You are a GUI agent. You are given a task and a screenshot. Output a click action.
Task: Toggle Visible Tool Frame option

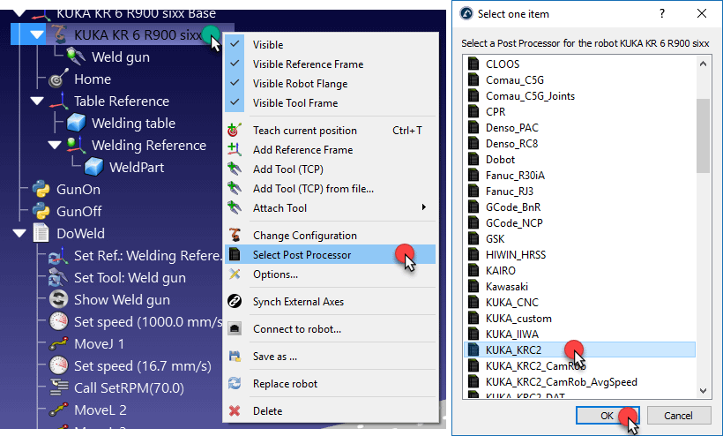click(x=235, y=102)
